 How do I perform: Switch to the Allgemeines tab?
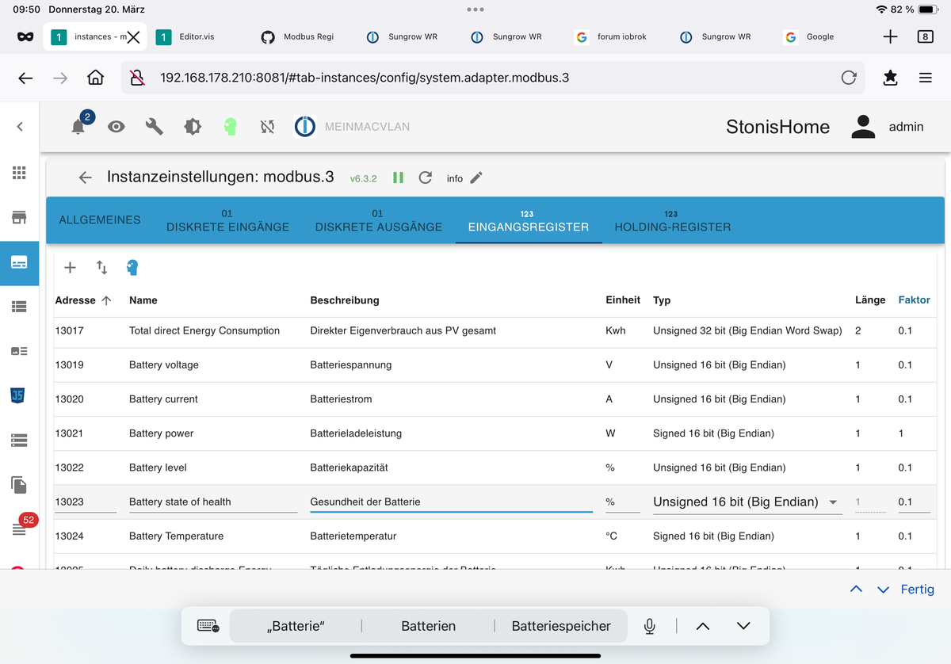pos(100,219)
